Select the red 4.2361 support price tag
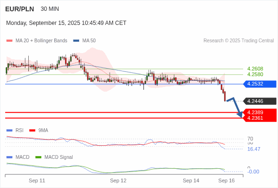 pos(260,118)
